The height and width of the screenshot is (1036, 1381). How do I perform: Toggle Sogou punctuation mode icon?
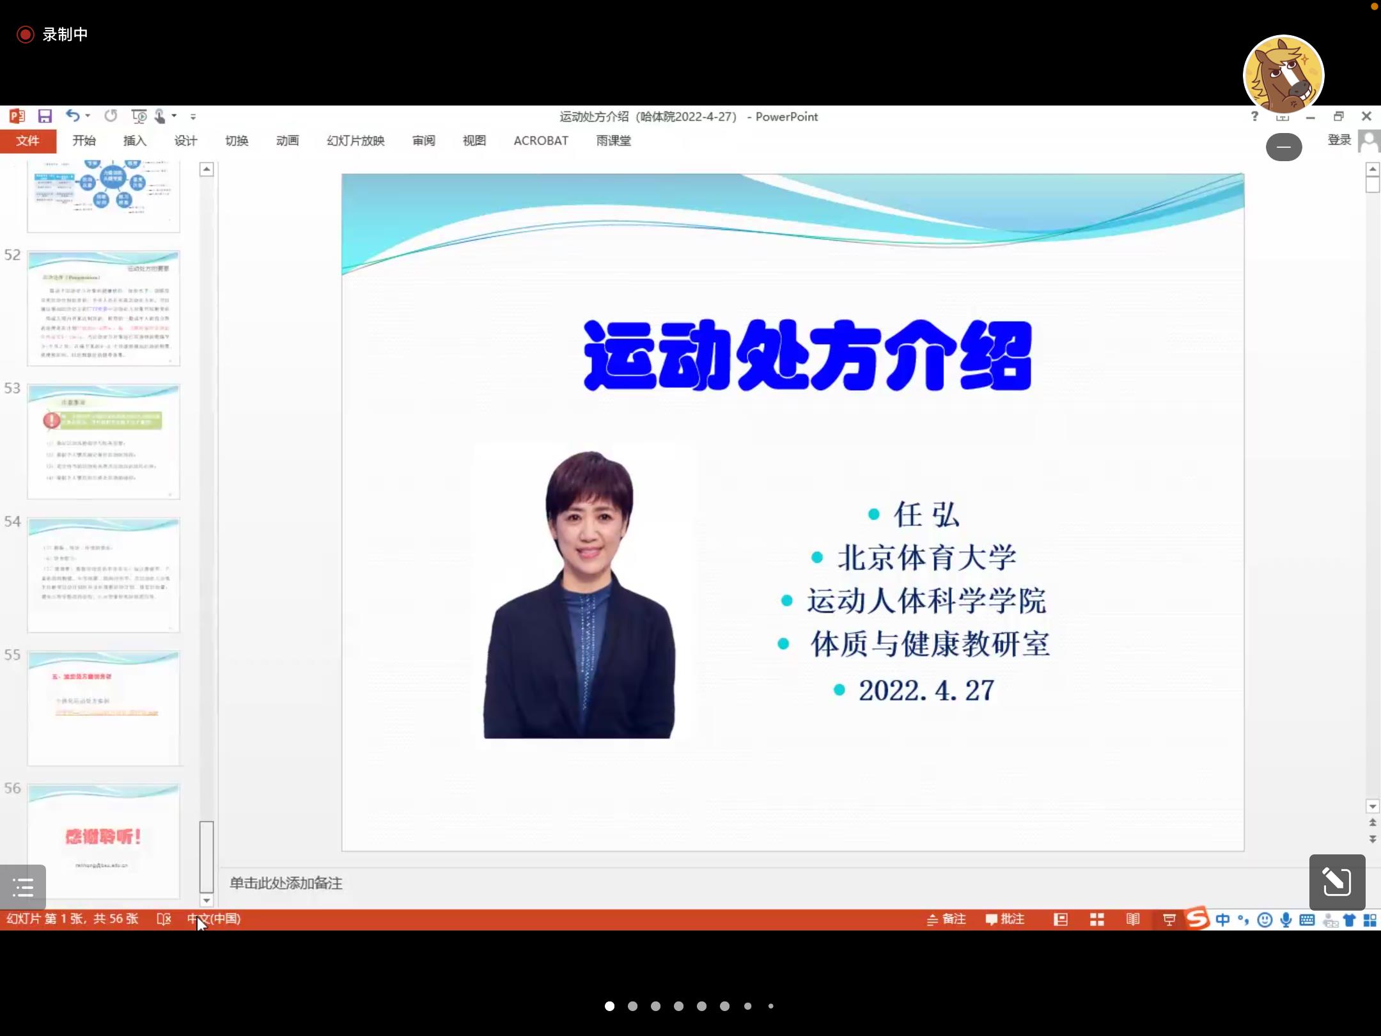[1244, 920]
